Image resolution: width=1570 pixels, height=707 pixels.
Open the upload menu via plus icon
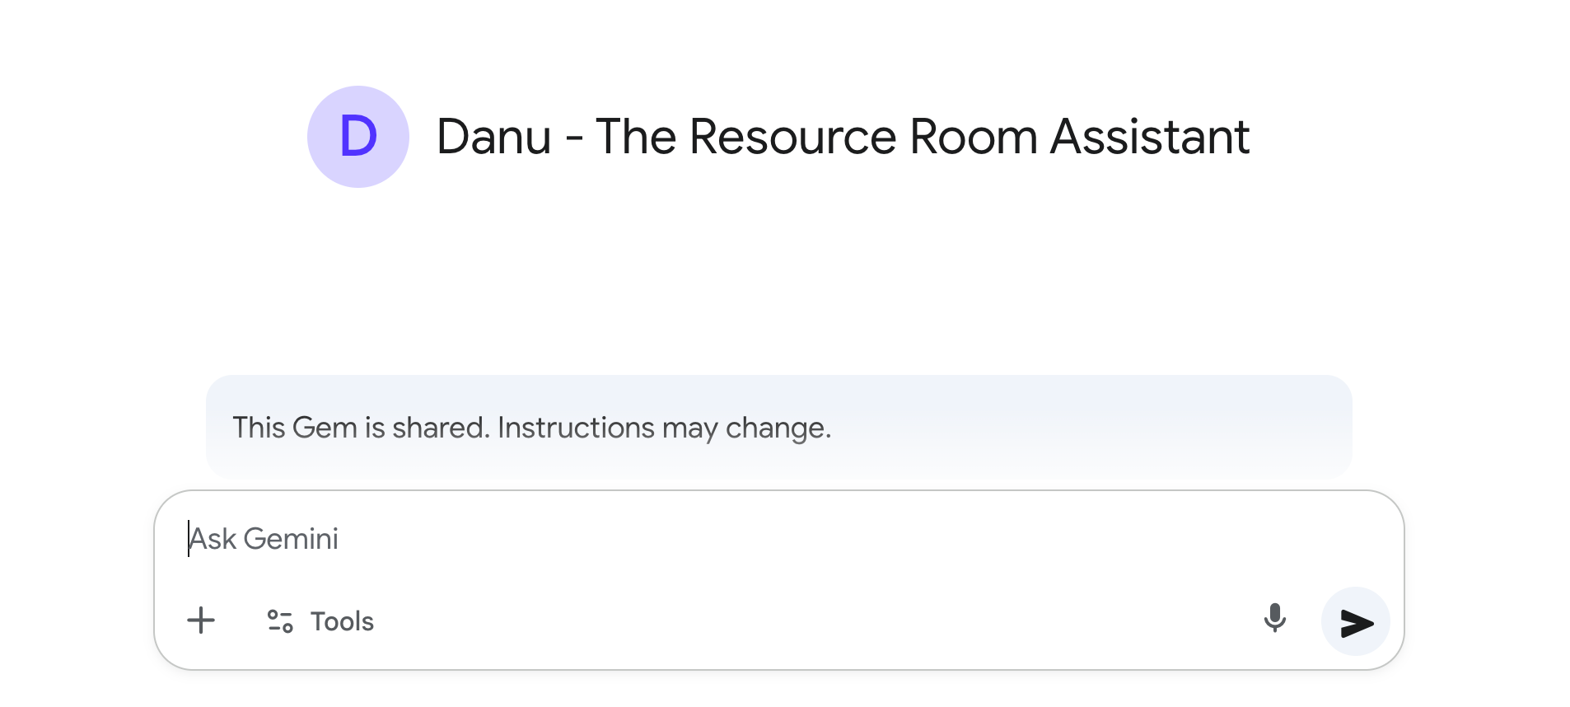pyautogui.click(x=201, y=620)
